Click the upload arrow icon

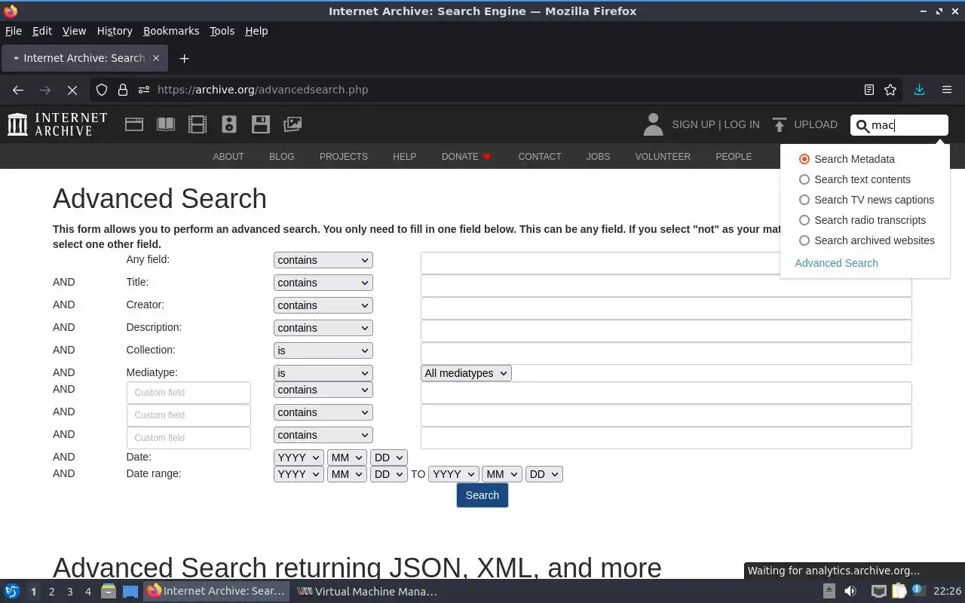tap(780, 124)
